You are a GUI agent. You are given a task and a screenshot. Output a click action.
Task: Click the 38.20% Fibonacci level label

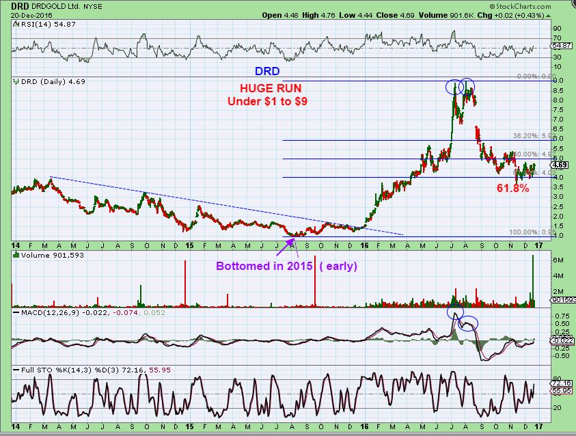[x=534, y=135]
